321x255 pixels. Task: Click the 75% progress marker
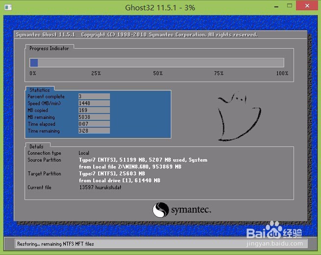219,73
